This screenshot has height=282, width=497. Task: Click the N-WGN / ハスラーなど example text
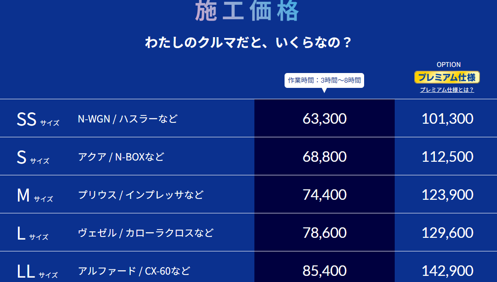(128, 118)
